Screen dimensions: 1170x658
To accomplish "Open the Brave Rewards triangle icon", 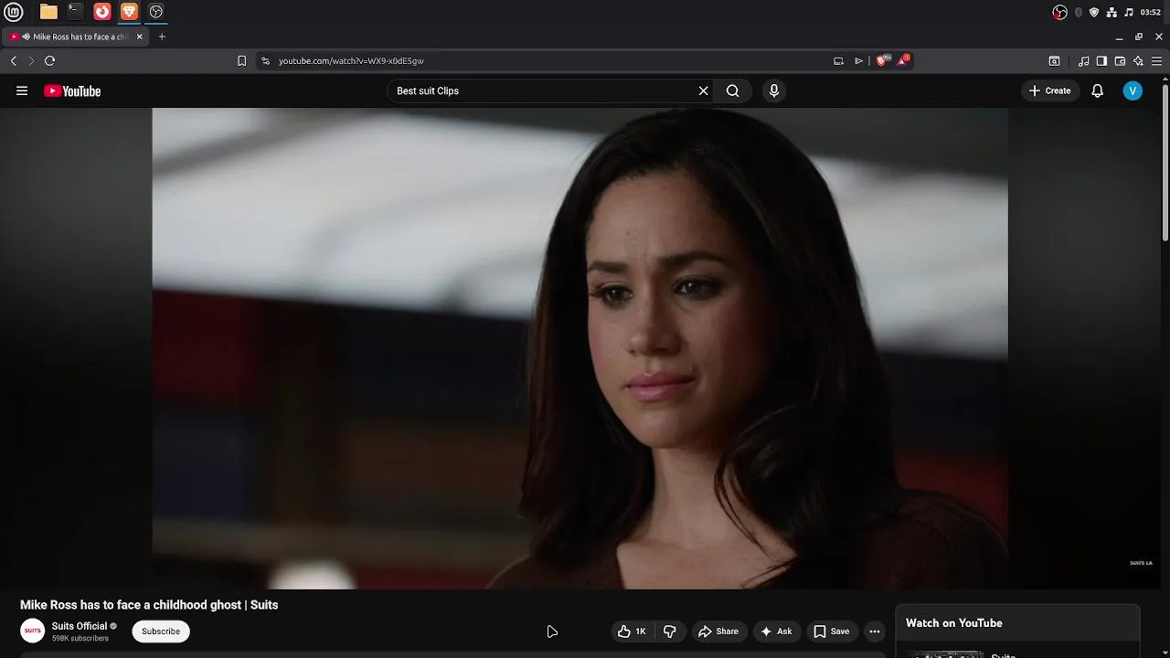I will [903, 60].
